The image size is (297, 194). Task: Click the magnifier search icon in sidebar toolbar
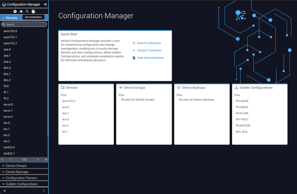pyautogui.click(x=27, y=11)
